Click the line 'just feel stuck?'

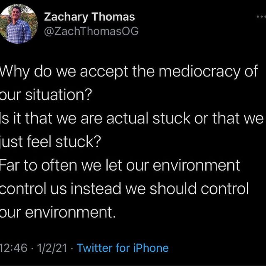click(x=50, y=142)
